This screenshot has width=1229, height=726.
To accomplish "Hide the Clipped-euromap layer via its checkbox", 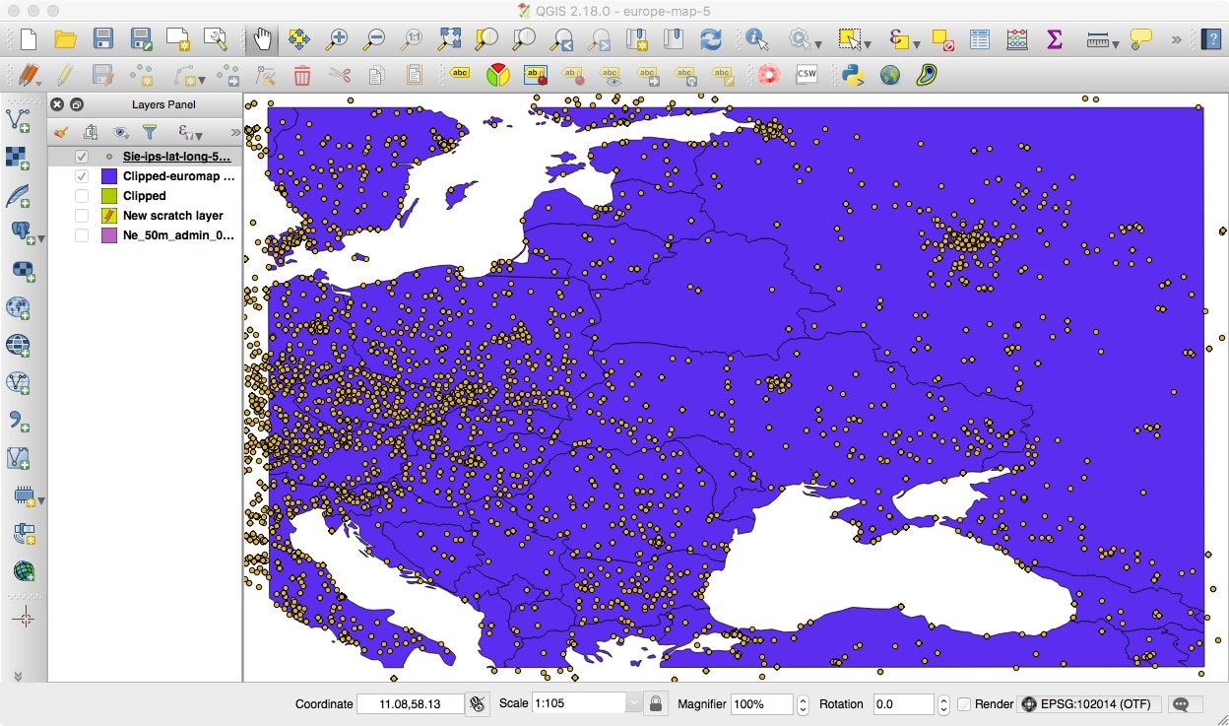I will (80, 175).
